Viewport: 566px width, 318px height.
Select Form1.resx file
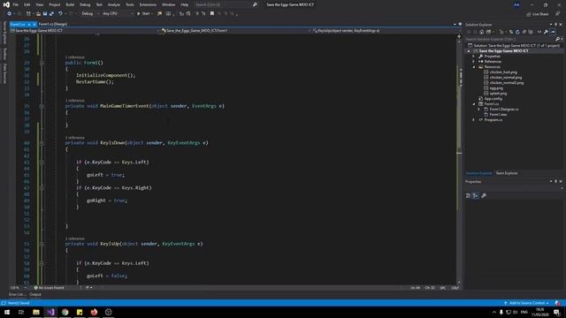[498, 115]
